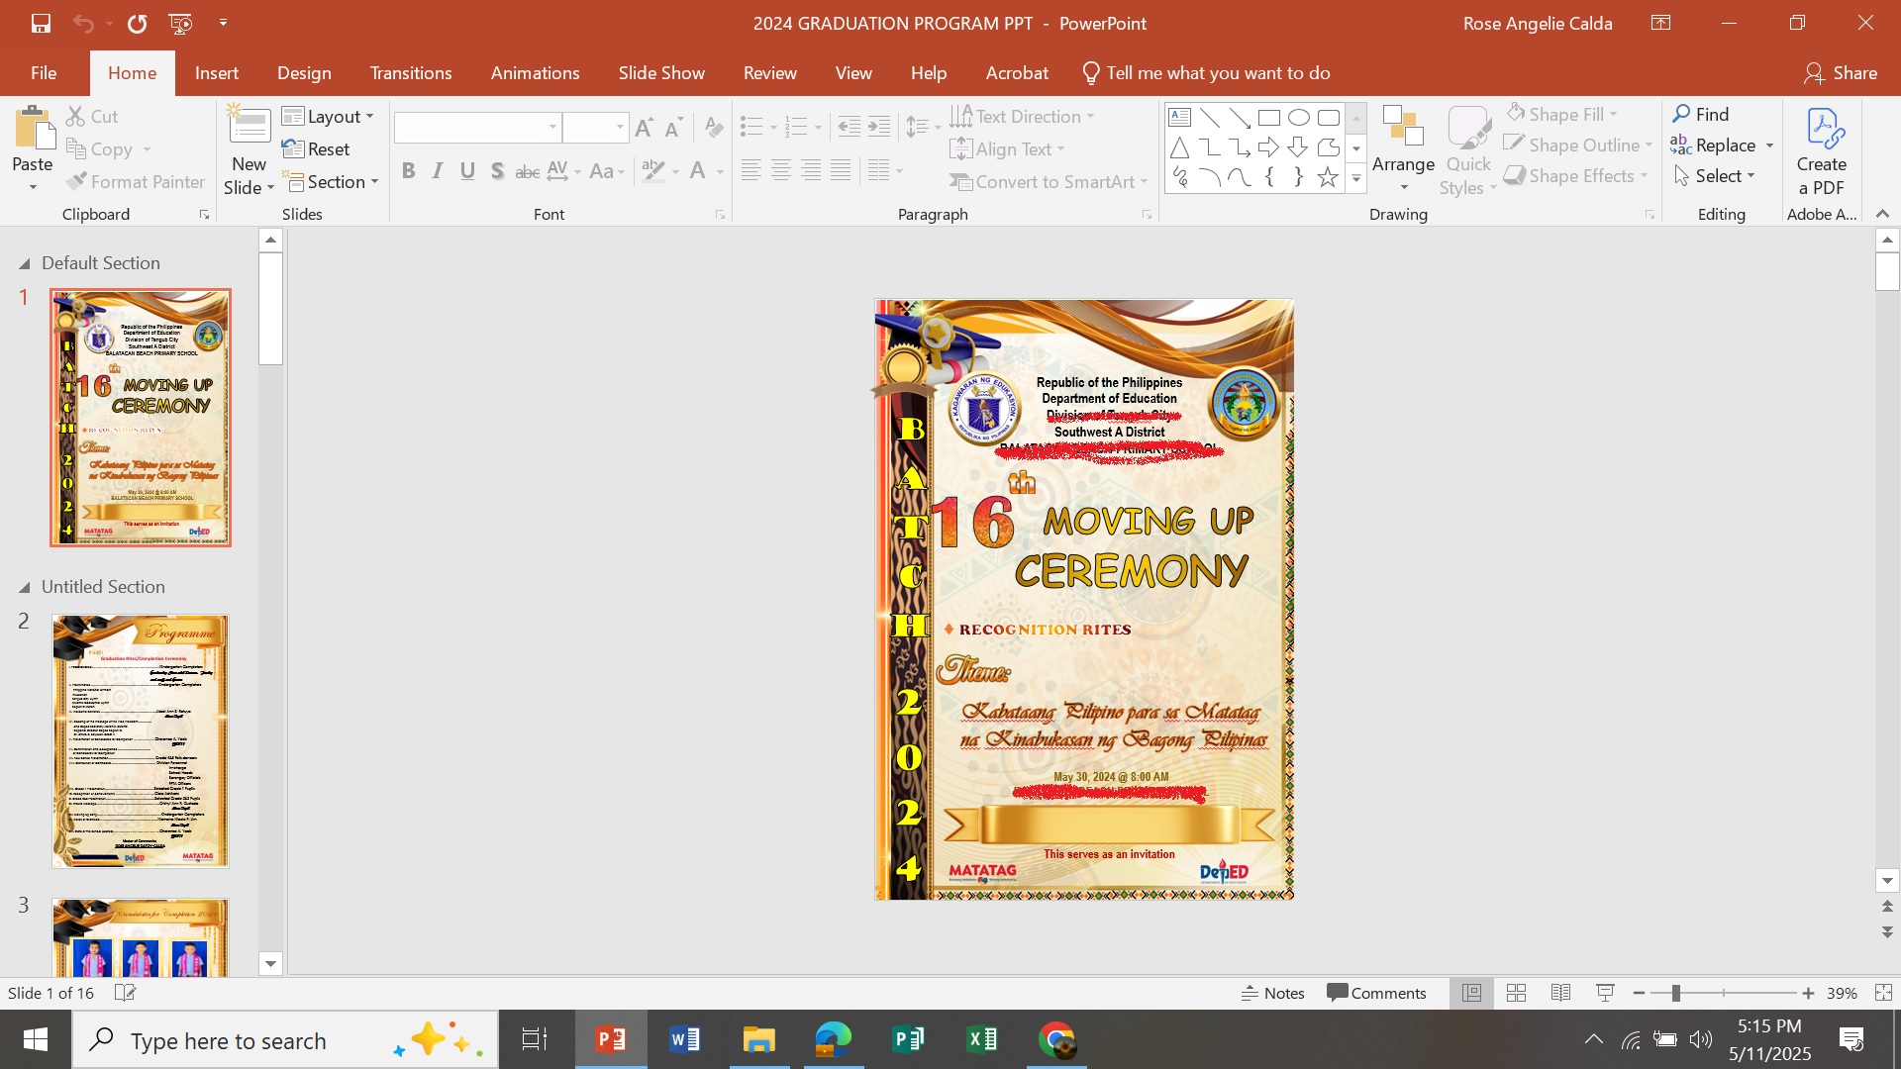
Task: Click the zoom slider handle
Action: [x=1676, y=993]
